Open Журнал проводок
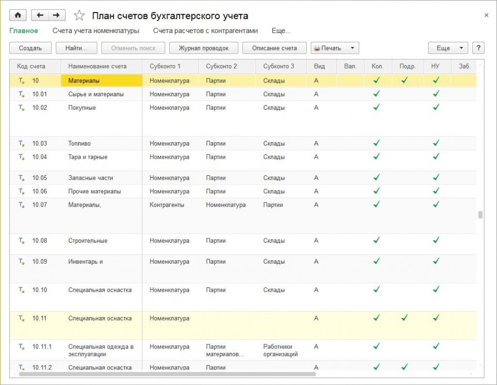 click(204, 48)
